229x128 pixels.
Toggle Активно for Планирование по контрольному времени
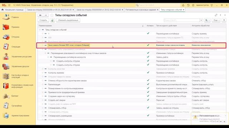tap(148, 88)
